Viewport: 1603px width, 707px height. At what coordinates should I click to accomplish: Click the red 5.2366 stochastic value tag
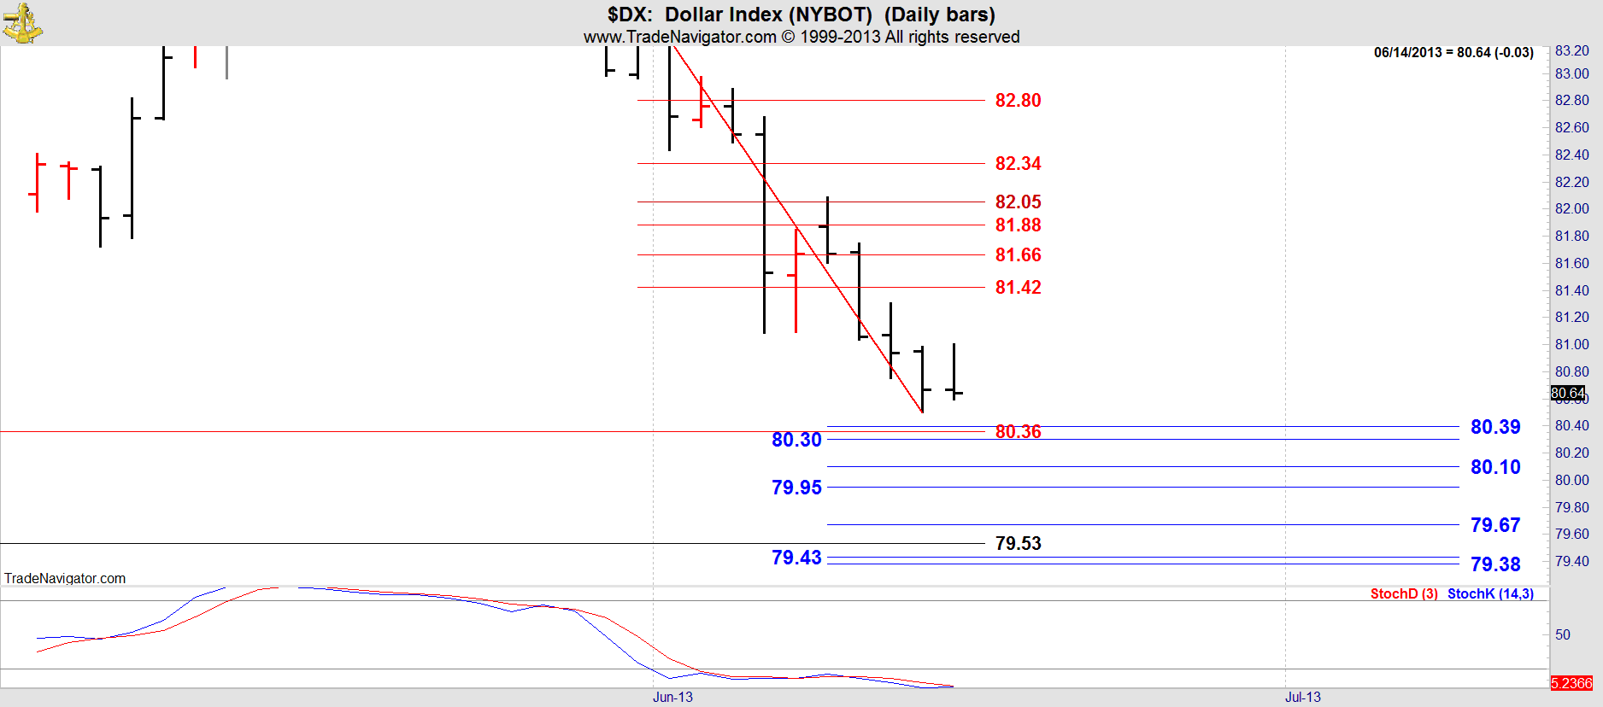(1571, 683)
